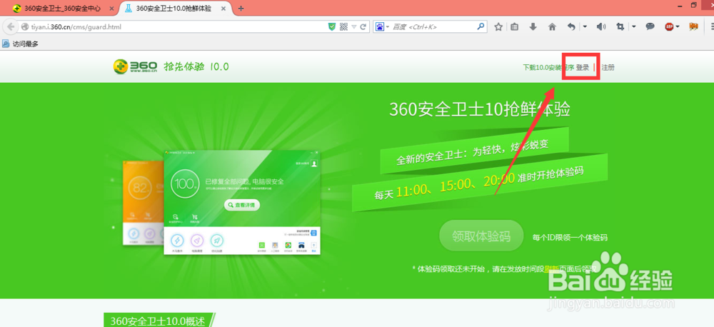Click the magnifier search icon in search box

click(x=481, y=27)
